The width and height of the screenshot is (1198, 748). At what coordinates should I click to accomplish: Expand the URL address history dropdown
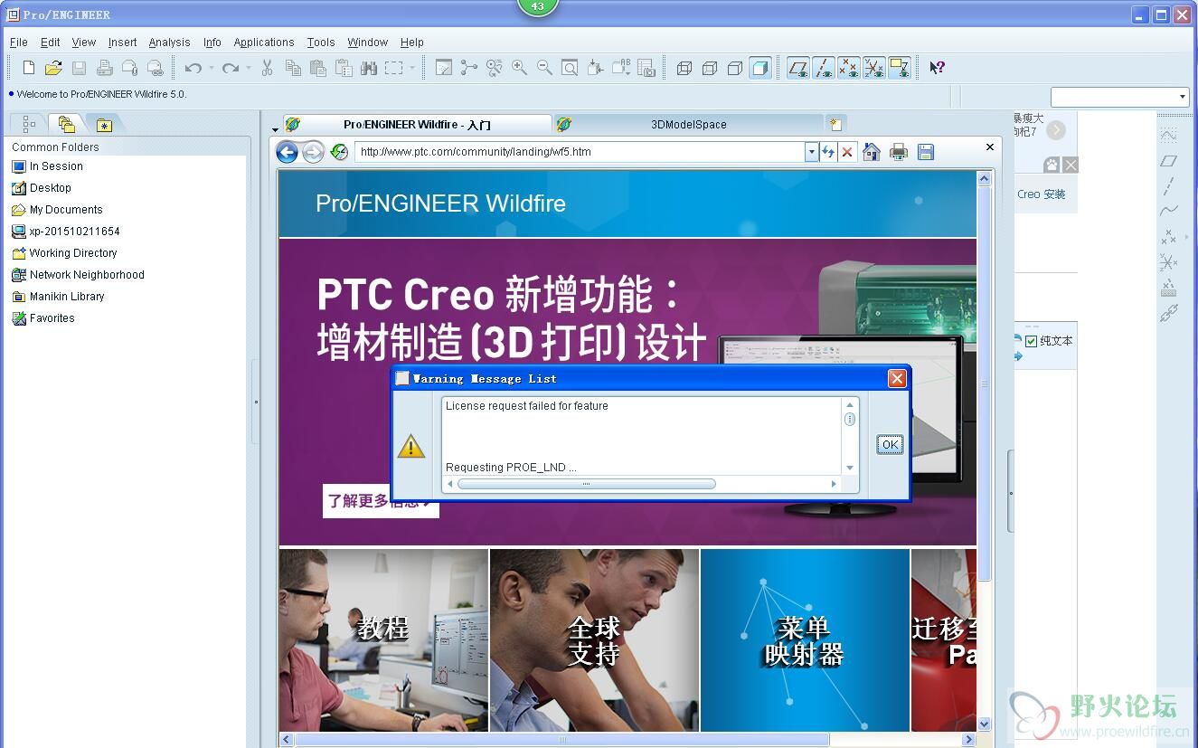(x=812, y=152)
